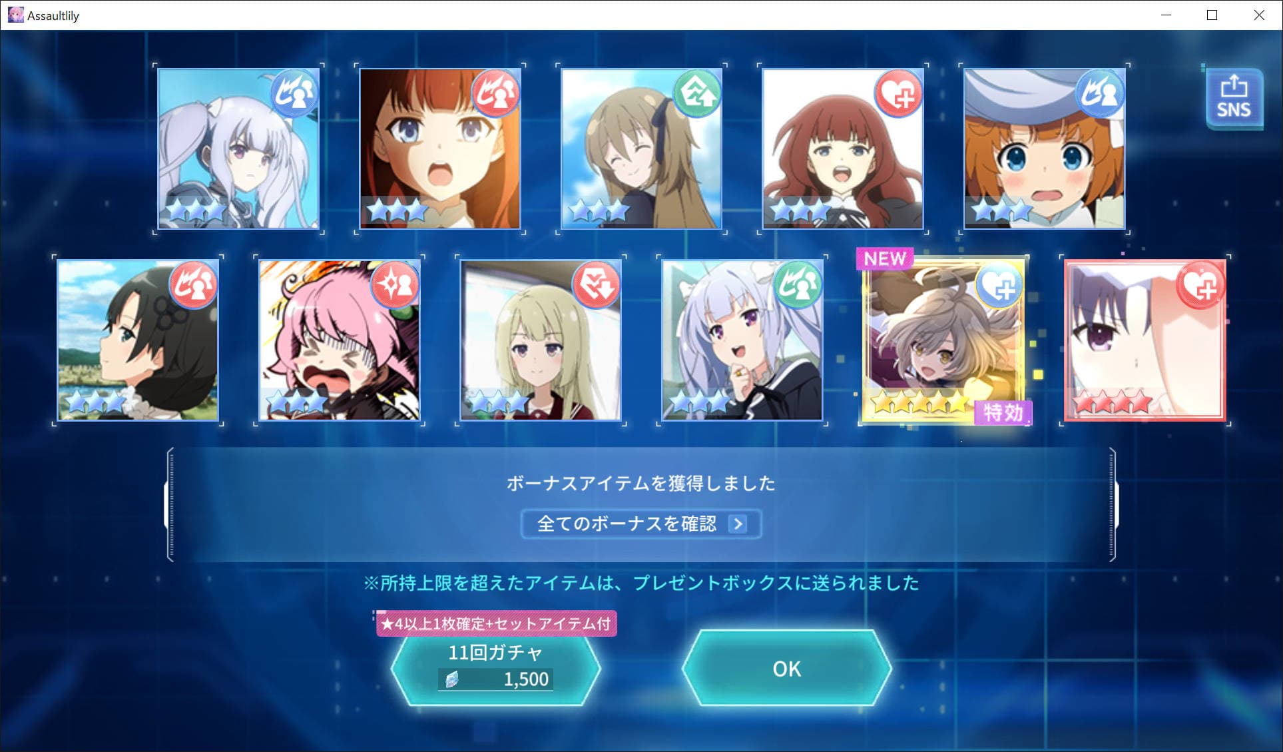Select the black-haired profile girl card
The width and height of the screenshot is (1283, 752).
click(x=138, y=340)
